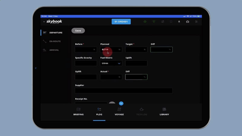Expand the blue chevron-down circle button
The width and height of the screenshot is (242, 136).
coord(121,103)
